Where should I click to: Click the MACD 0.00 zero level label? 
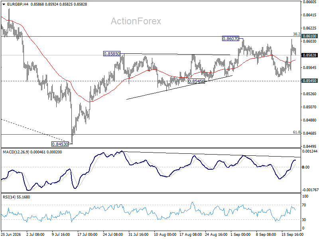tap(306, 167)
